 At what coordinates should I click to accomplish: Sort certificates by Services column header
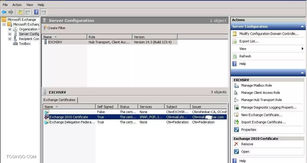pos(151,107)
